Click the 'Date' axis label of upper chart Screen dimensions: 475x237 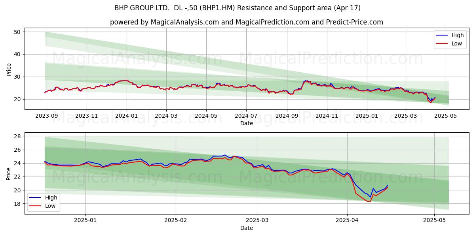pyautogui.click(x=247, y=124)
